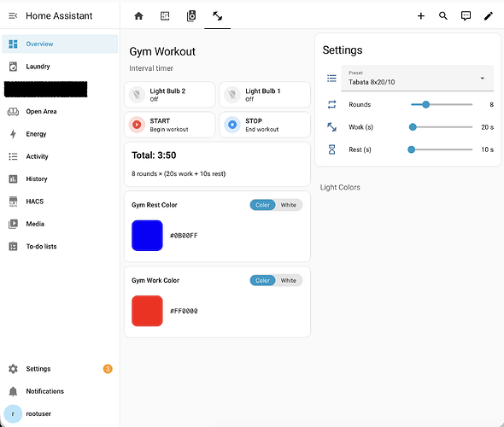Click the #FF0000 hex value
504x427 pixels.
coord(184,311)
